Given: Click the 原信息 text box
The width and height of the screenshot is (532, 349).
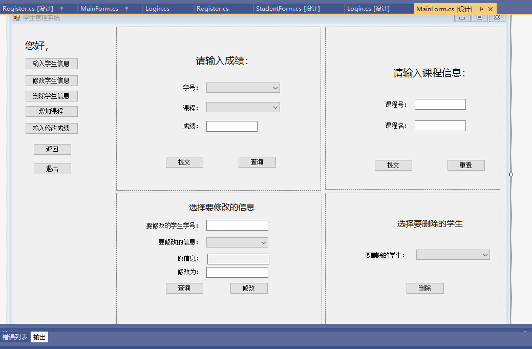Looking at the screenshot, I should 238,259.
